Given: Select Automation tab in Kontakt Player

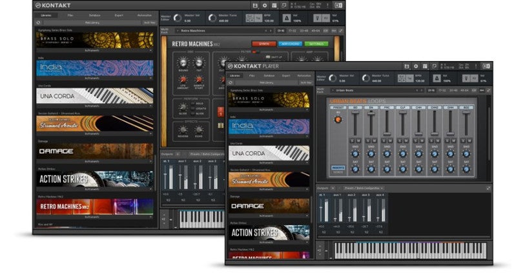Looking at the screenshot, I should coord(304,76).
